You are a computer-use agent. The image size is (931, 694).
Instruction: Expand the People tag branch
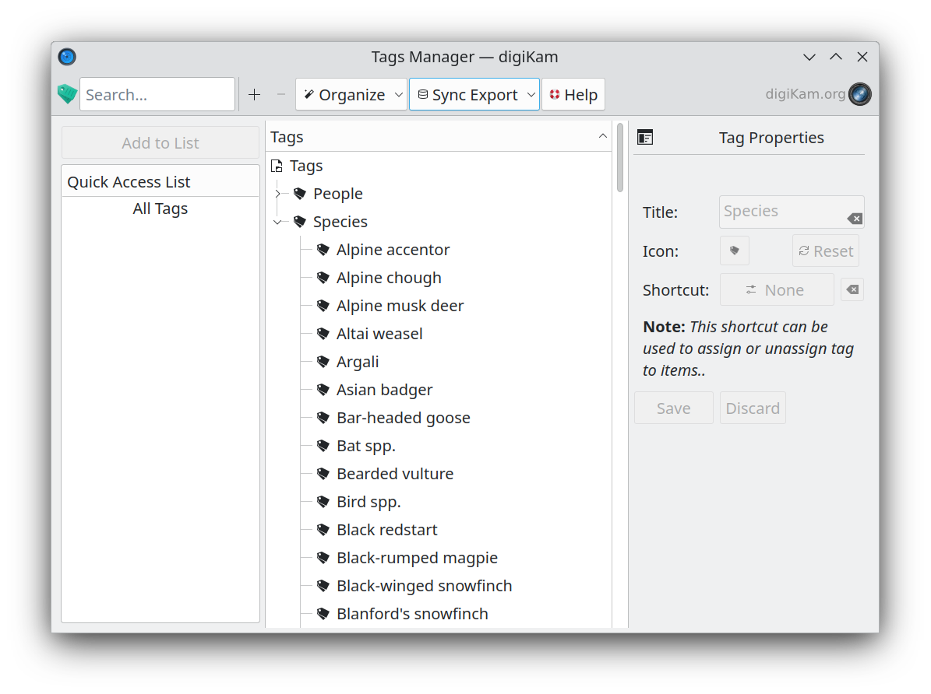pyautogui.click(x=277, y=194)
